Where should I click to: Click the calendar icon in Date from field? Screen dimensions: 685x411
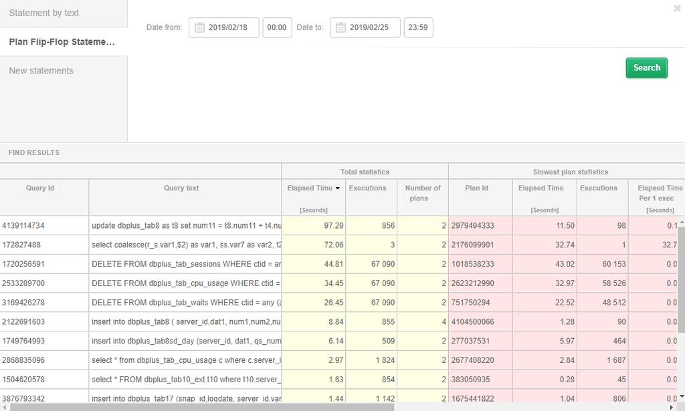199,27
